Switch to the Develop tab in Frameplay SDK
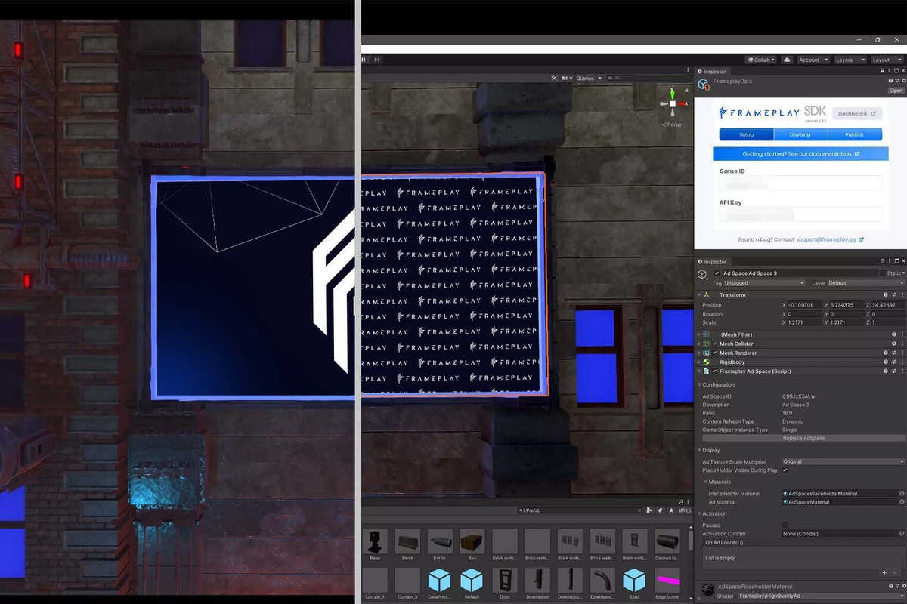907x604 pixels. [800, 134]
